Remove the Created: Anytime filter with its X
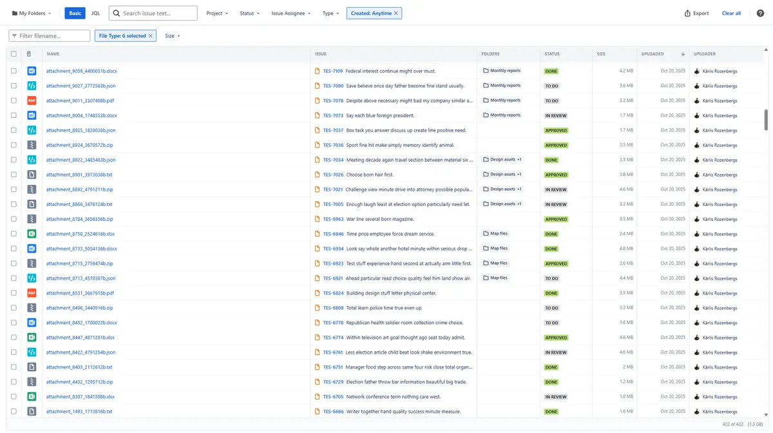The width and height of the screenshot is (773, 433). 396,13
